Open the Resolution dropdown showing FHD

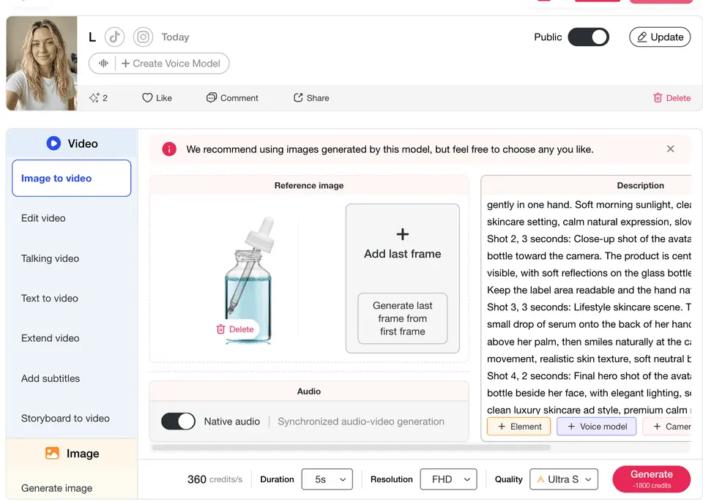click(x=448, y=479)
